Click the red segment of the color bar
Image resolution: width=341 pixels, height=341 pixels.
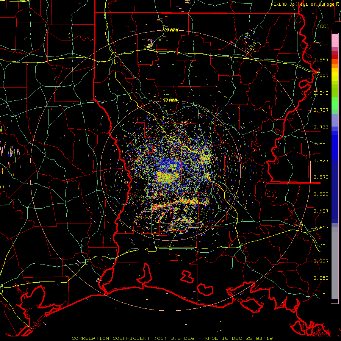[335, 57]
